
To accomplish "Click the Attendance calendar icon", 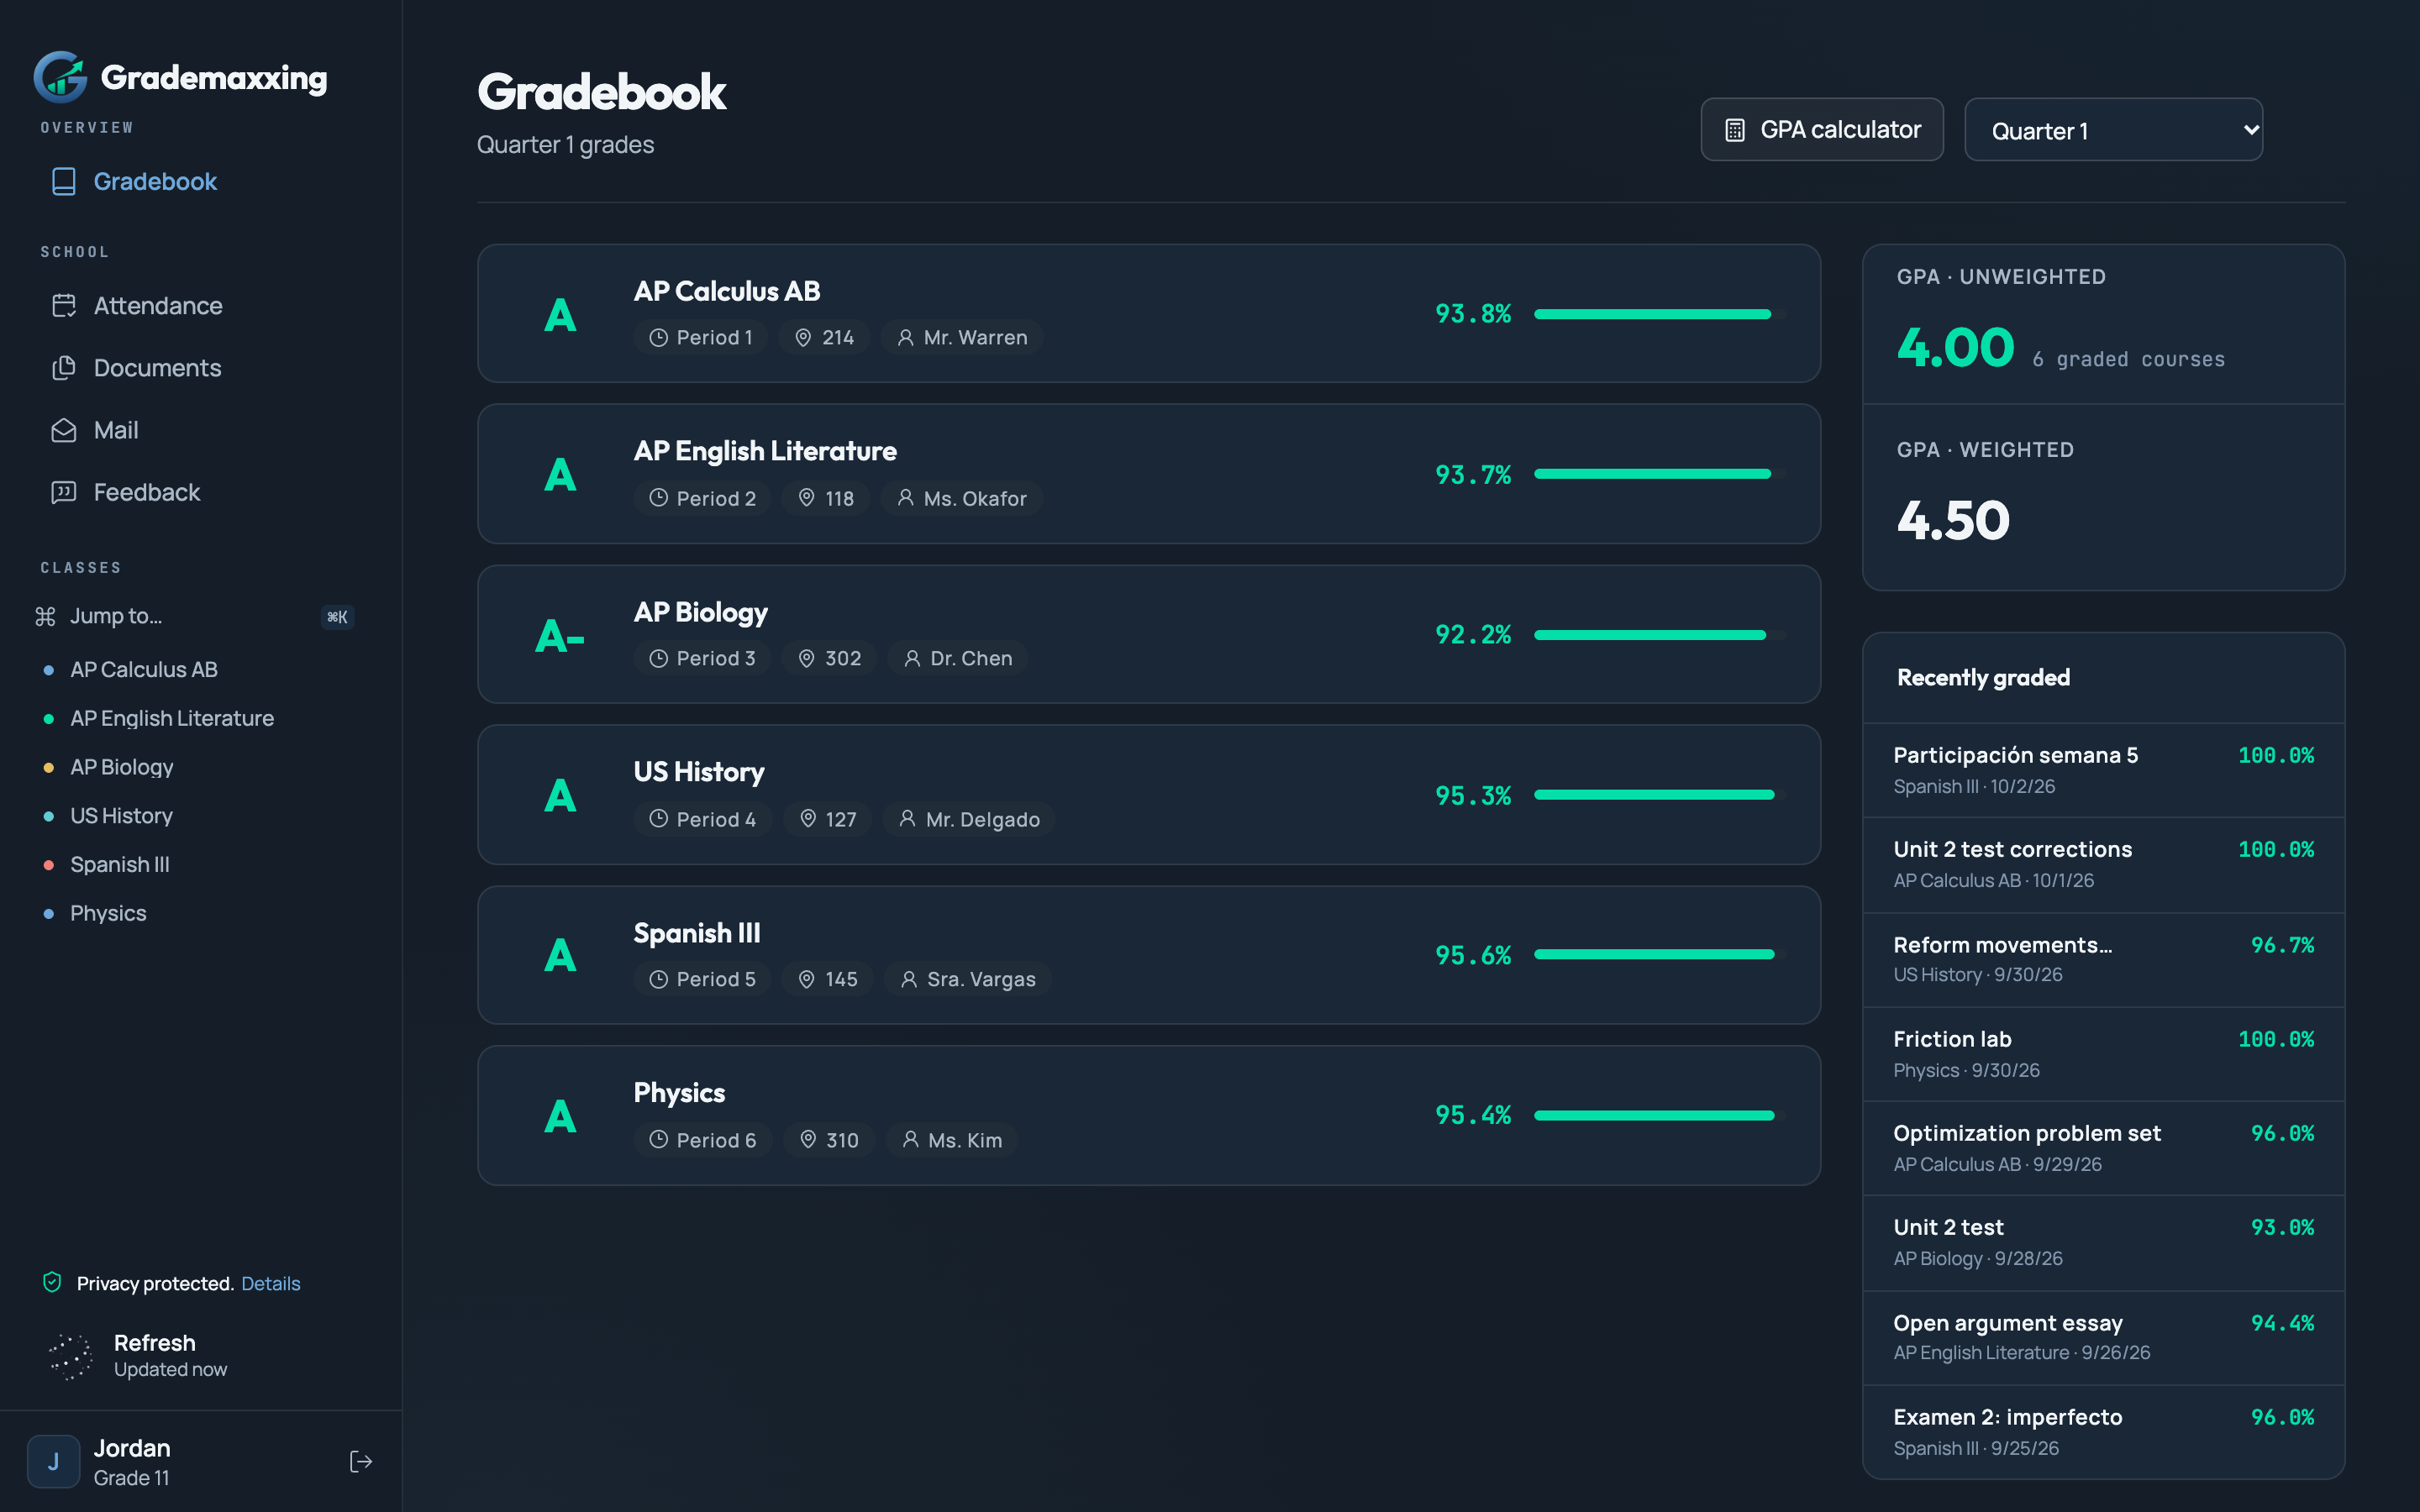I will point(64,305).
